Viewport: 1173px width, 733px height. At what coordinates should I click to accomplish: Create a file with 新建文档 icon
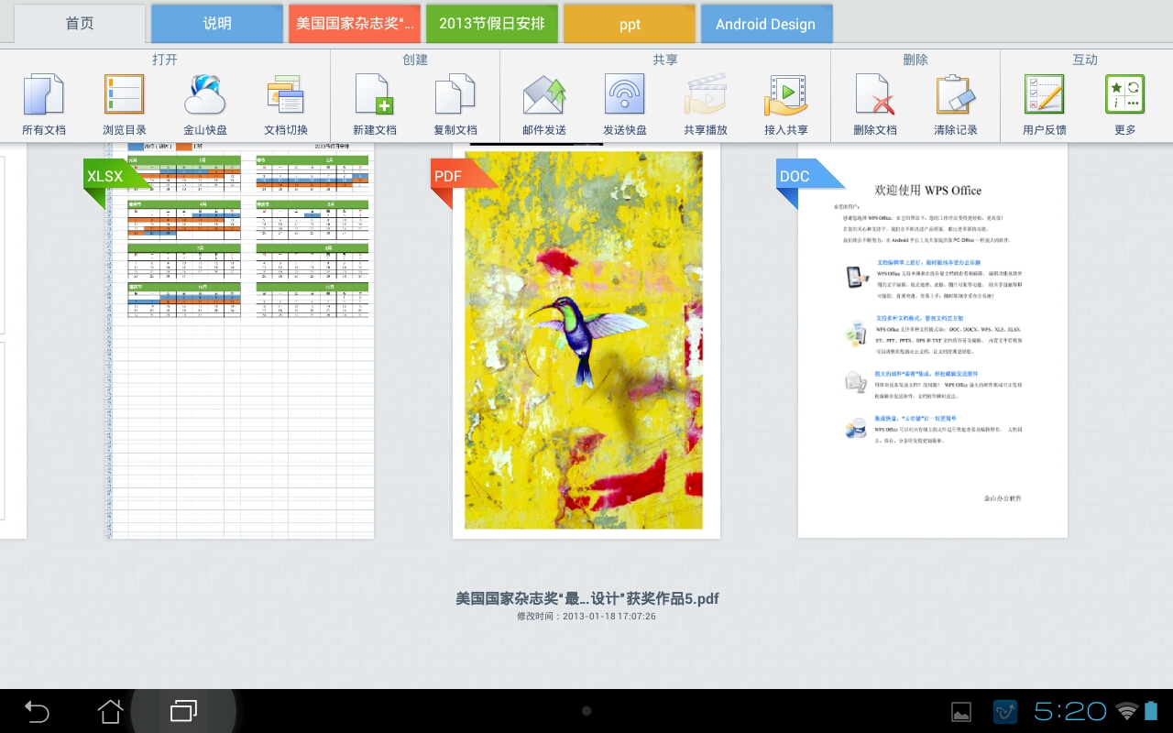click(x=375, y=94)
